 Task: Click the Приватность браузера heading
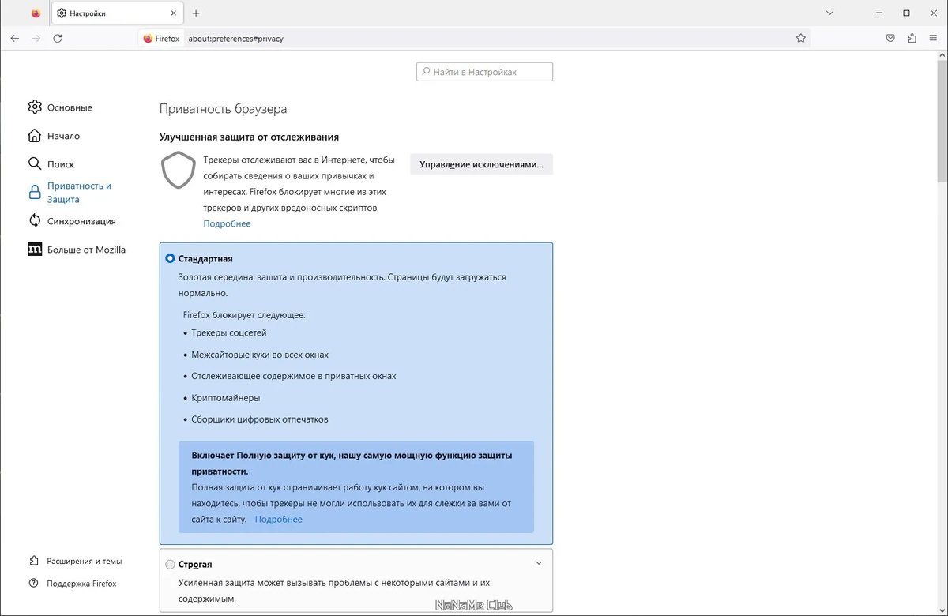click(x=224, y=109)
